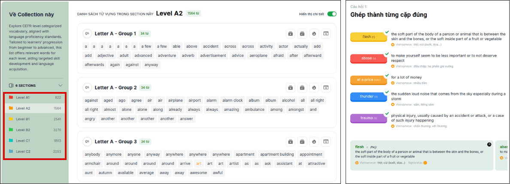The image size is (510, 184).
Task: Open the Level A1 section
Action: click(35, 97)
